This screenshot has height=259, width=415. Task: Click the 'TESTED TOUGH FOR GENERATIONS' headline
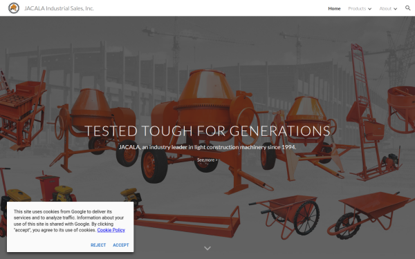coord(207,131)
